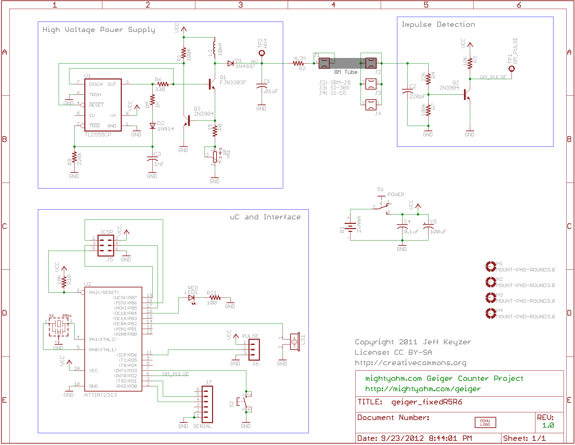Click the TLC555CP timer chip U1
Screen dimensions: 575x445
click(x=103, y=105)
